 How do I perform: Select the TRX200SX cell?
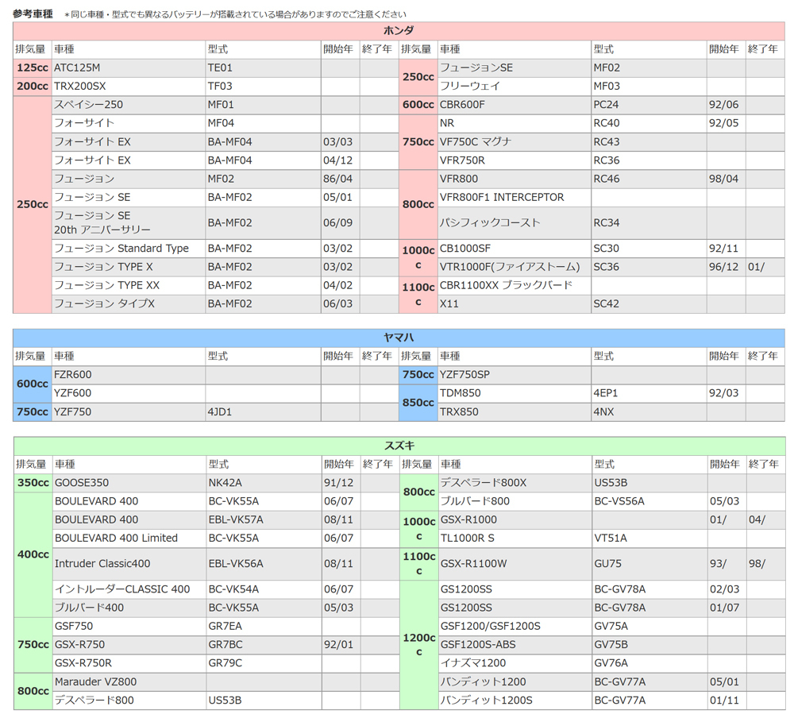129,86
